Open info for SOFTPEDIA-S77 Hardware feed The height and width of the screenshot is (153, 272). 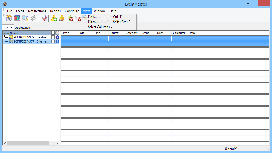point(57,37)
